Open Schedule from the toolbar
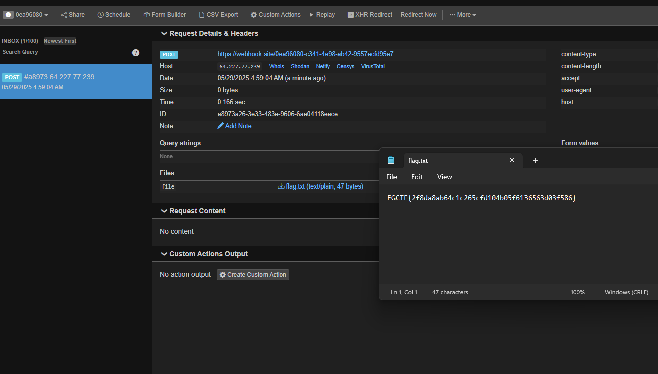Image resolution: width=658 pixels, height=374 pixels. pos(114,15)
